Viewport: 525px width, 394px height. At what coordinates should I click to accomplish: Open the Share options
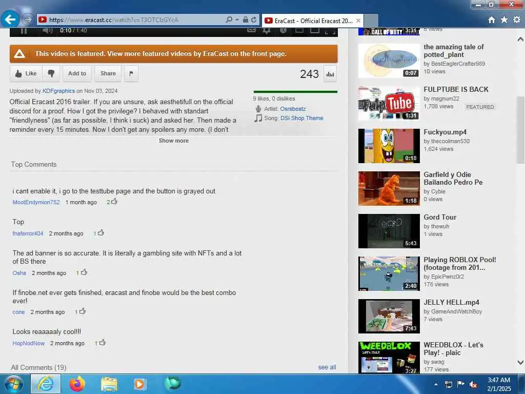click(108, 73)
